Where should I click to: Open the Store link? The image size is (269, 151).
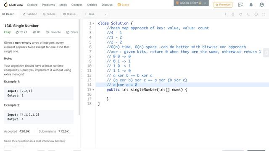tap(123, 5)
